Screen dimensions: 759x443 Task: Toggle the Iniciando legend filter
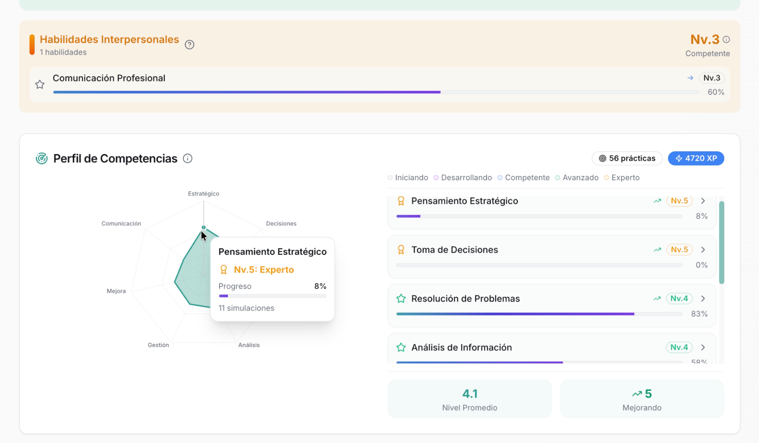pos(408,178)
